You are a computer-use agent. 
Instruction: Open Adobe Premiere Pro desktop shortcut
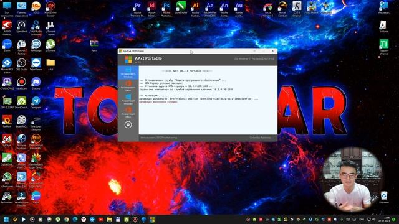[x=137, y=9]
